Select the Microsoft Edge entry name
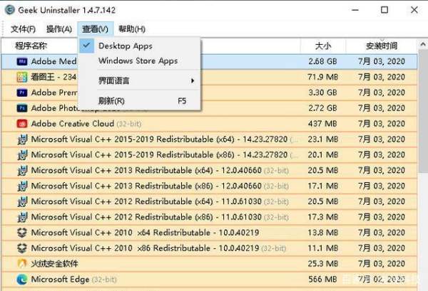 60,280
